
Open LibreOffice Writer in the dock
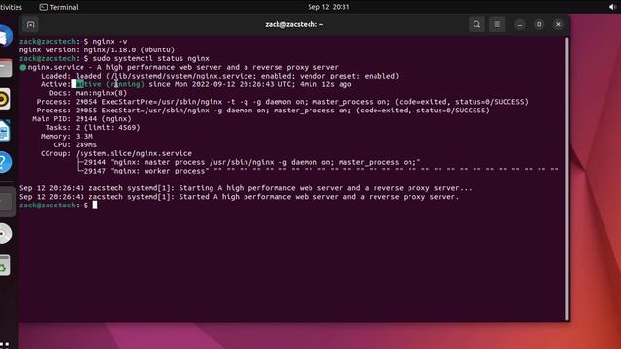point(4,131)
